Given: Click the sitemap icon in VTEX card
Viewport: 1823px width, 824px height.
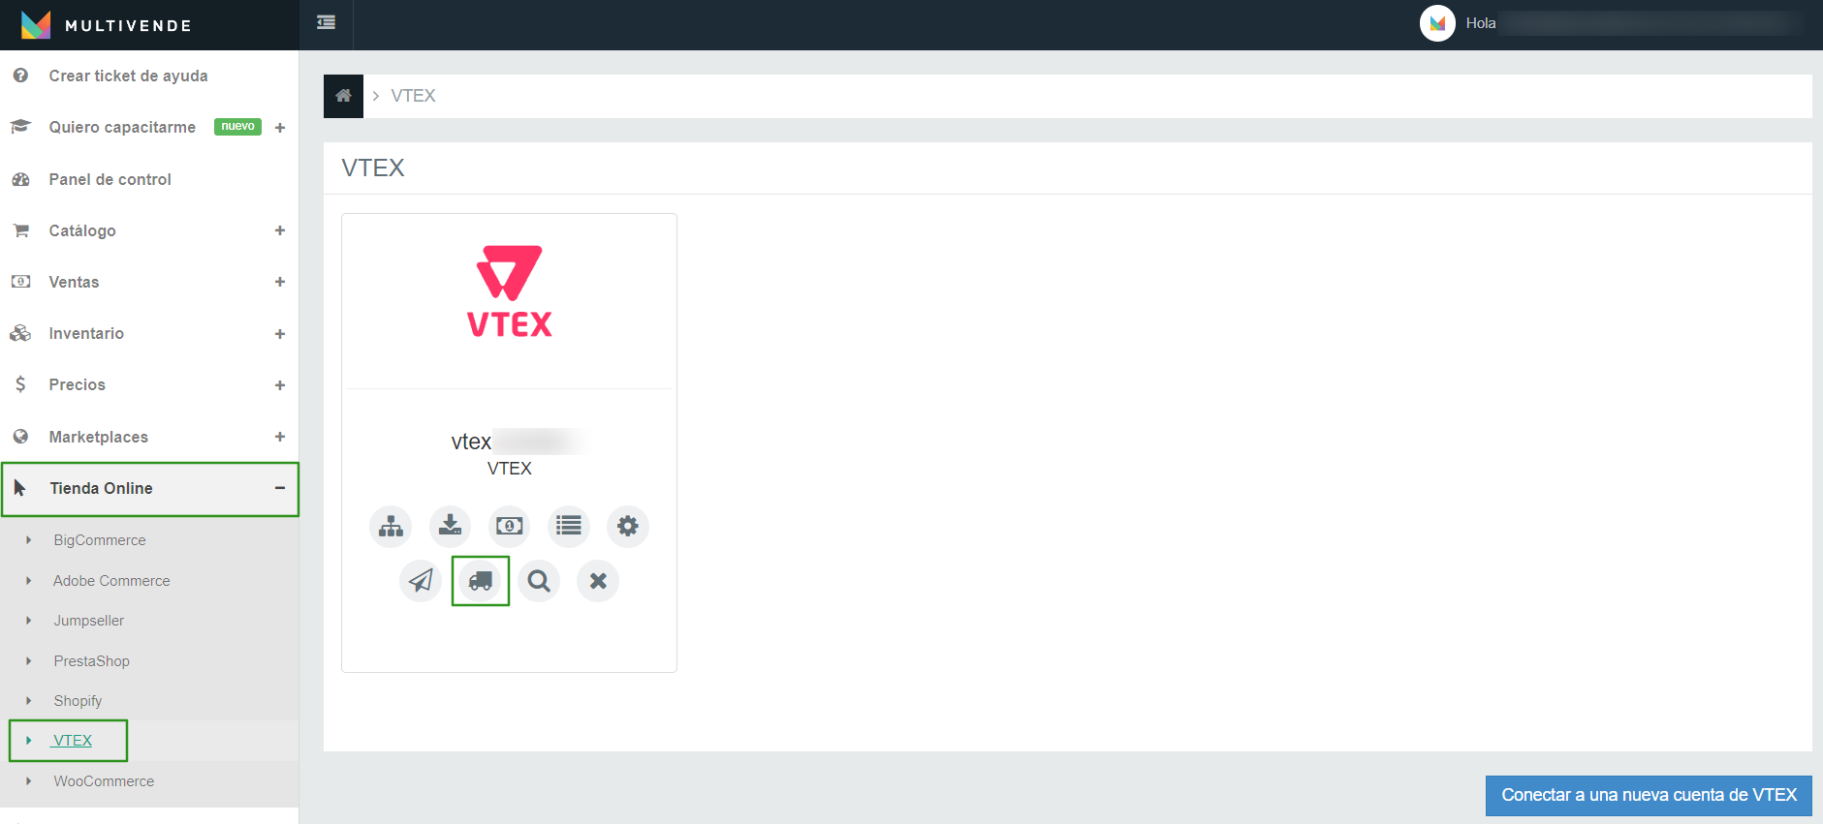Looking at the screenshot, I should coord(391,526).
